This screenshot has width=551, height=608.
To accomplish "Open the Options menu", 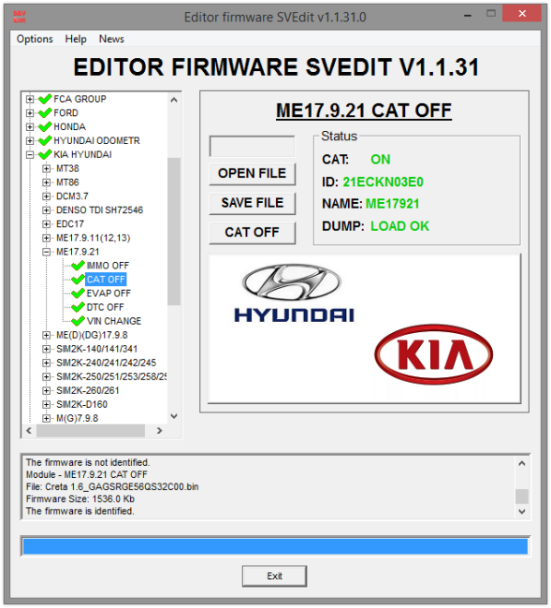I will pyautogui.click(x=35, y=38).
